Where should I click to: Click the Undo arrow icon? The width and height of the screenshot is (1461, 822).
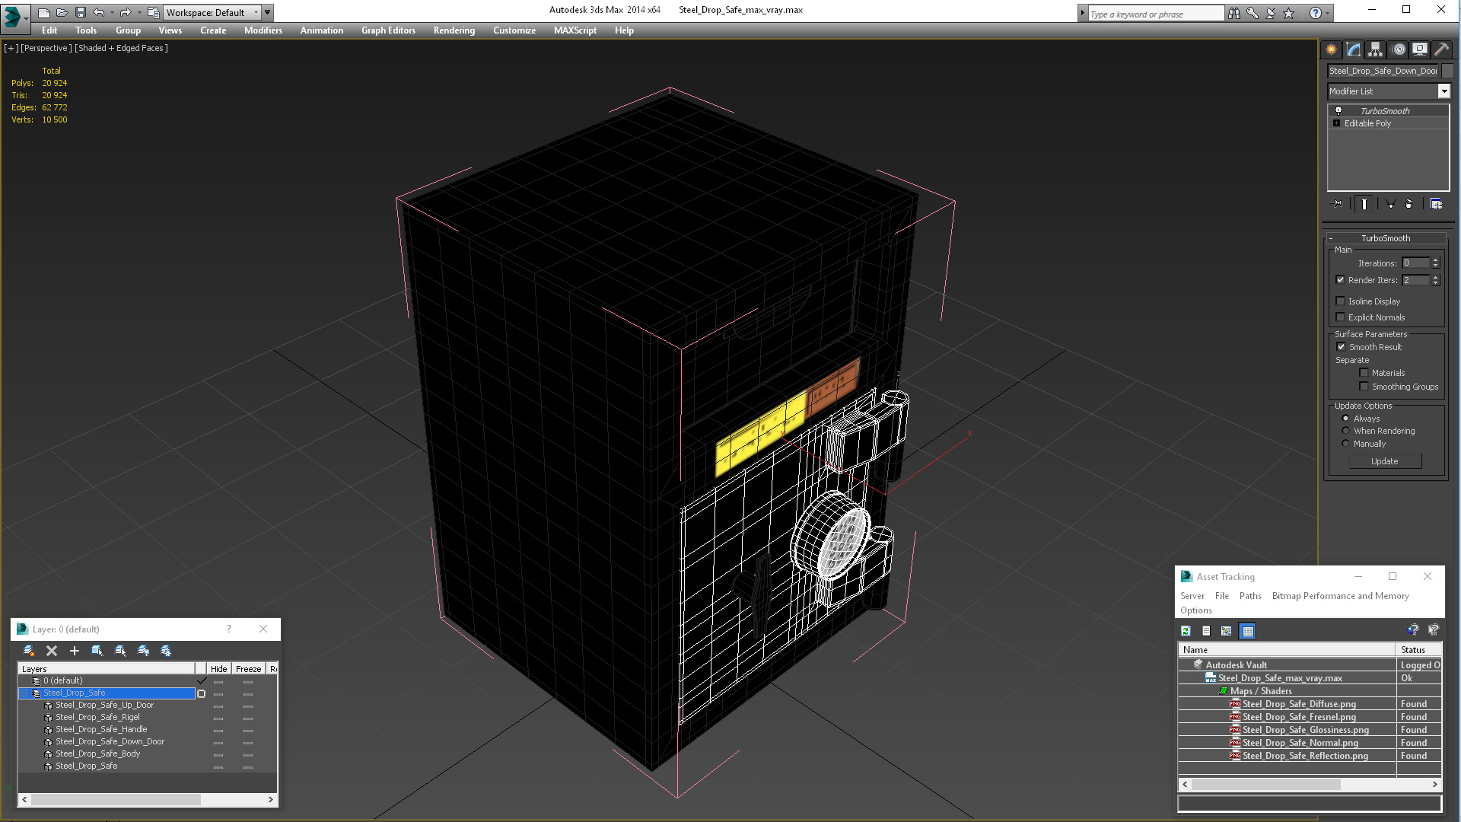pos(99,12)
